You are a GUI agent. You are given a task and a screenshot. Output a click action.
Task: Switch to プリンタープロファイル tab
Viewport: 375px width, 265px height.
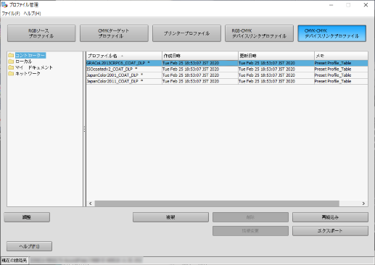point(186,33)
